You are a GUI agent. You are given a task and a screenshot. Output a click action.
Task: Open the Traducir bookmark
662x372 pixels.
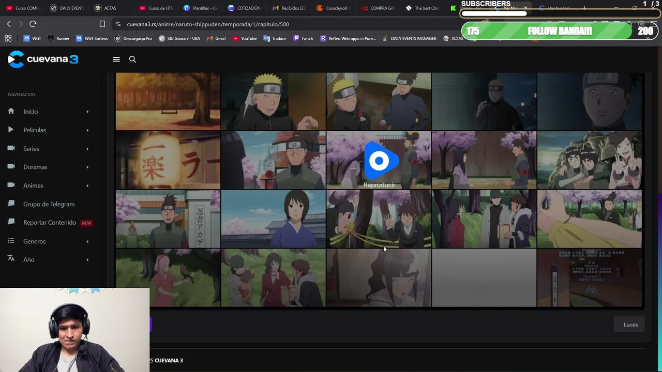(x=275, y=38)
